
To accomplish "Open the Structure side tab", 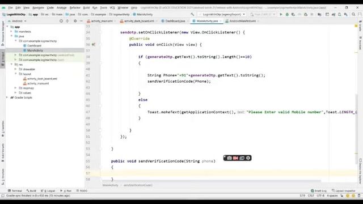I will coord(3,176).
